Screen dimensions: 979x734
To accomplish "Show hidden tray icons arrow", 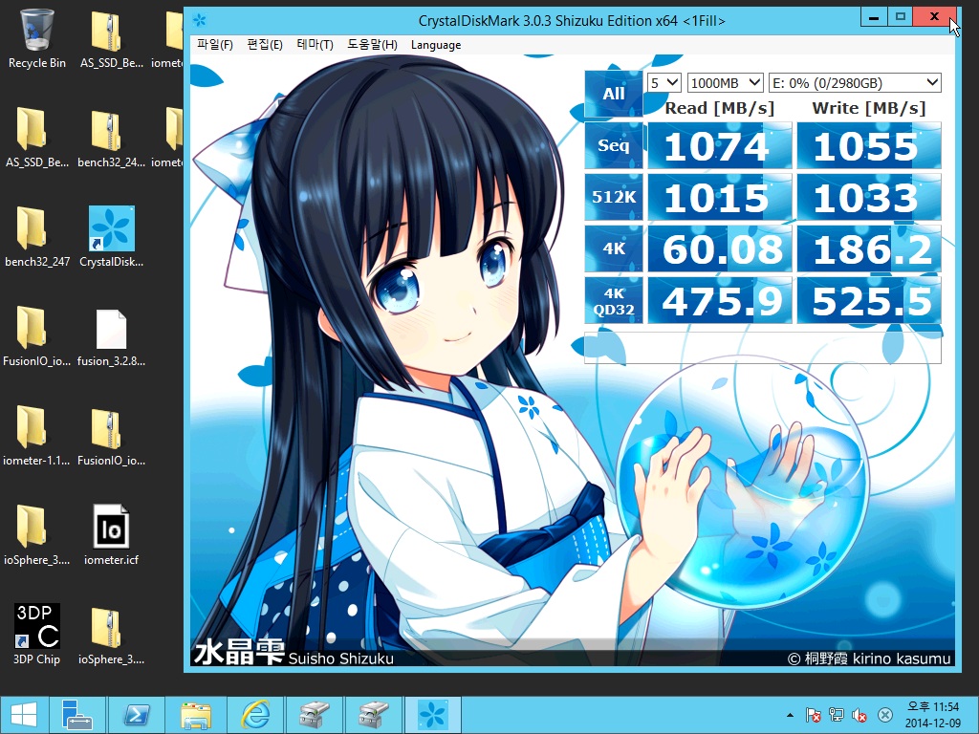I will (x=790, y=715).
